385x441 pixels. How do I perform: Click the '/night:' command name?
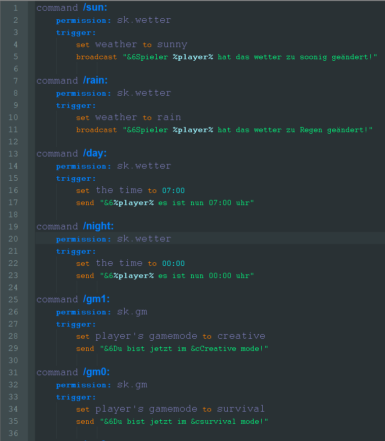(98, 226)
